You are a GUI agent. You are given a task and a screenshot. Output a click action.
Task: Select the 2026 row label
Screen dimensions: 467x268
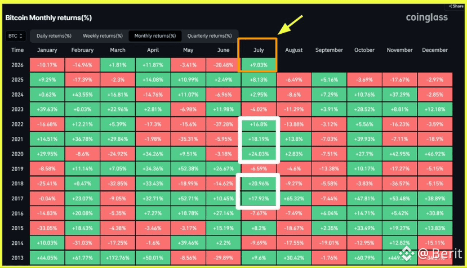pos(17,65)
